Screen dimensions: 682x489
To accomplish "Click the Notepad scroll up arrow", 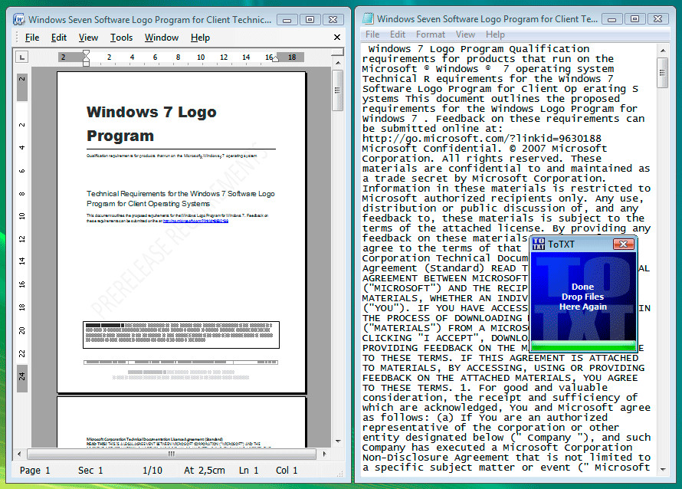I will coord(662,51).
